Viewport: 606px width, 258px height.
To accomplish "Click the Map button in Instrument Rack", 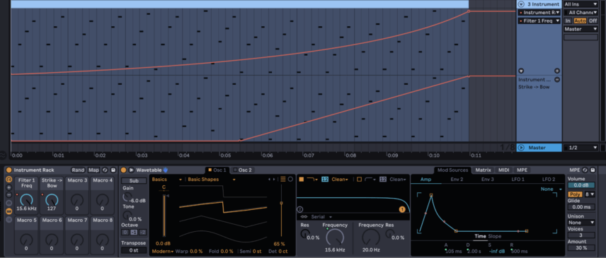I will 93,170.
